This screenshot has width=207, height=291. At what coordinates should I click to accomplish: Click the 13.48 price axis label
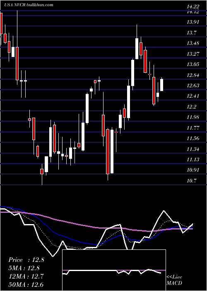click(193, 43)
